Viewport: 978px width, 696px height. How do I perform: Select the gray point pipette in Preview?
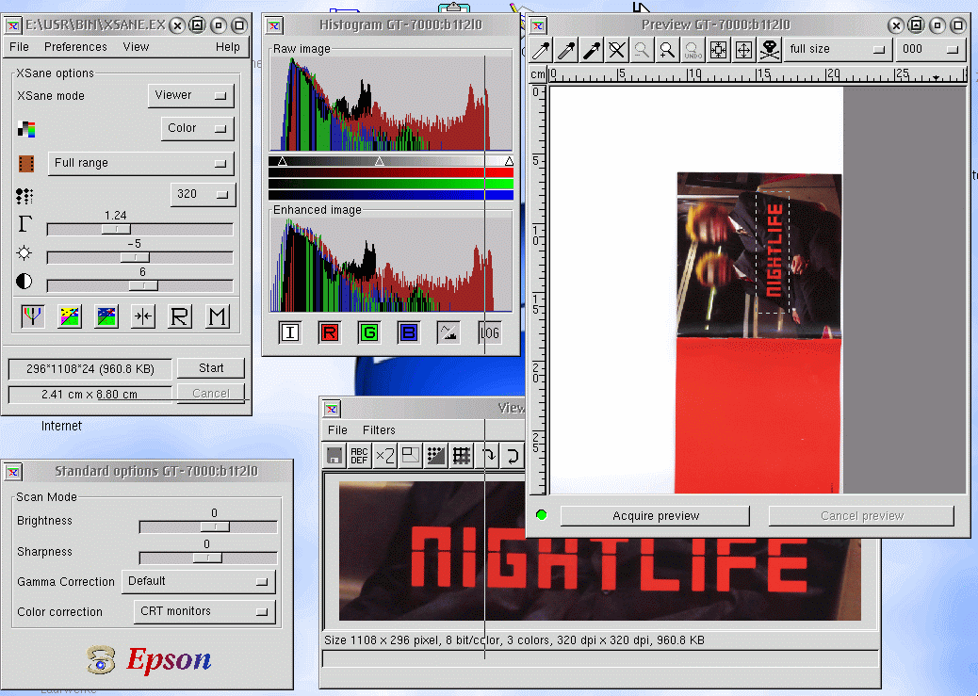[566, 50]
